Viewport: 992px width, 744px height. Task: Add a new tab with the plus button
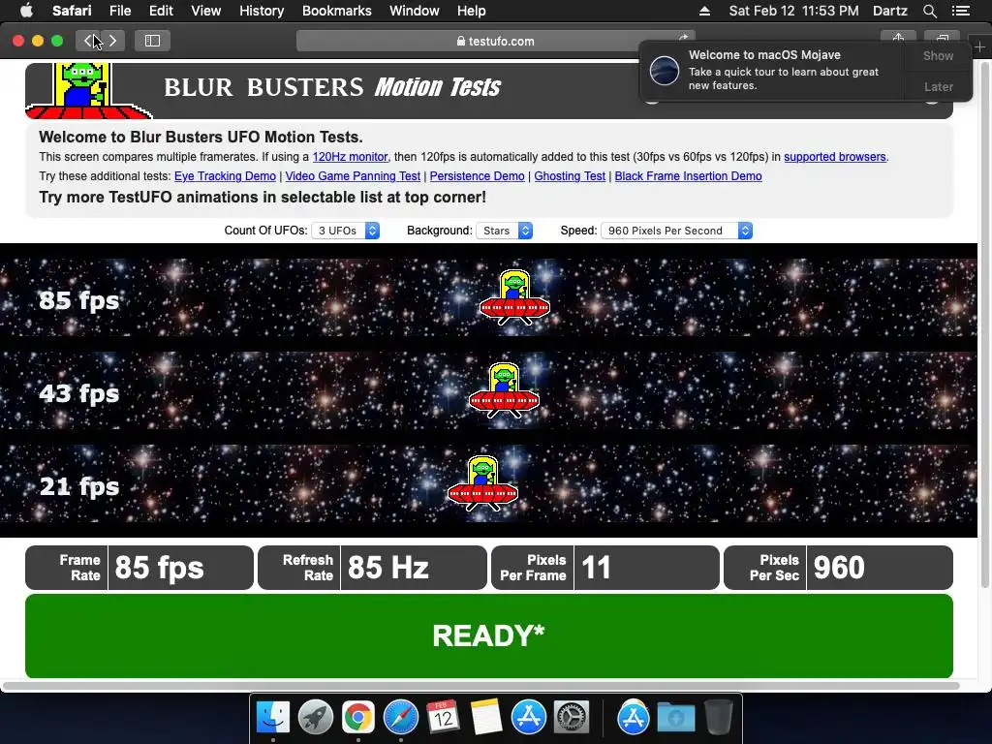(x=979, y=47)
